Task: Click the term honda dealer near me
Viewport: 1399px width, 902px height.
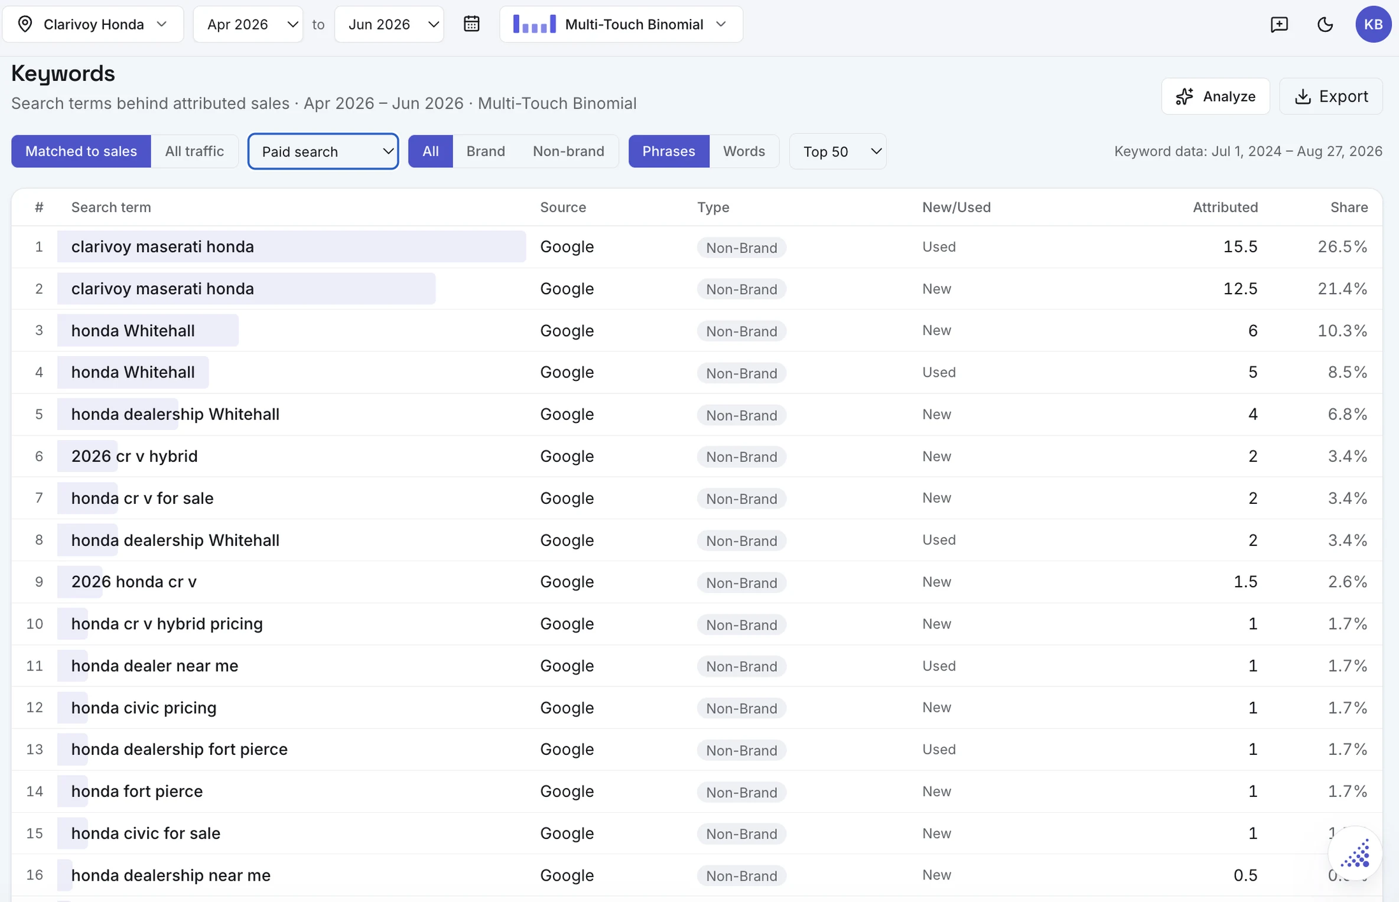Action: click(x=155, y=666)
